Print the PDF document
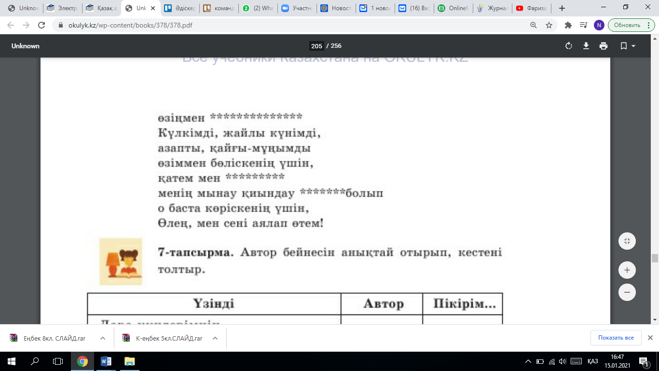659x371 pixels. tap(604, 46)
